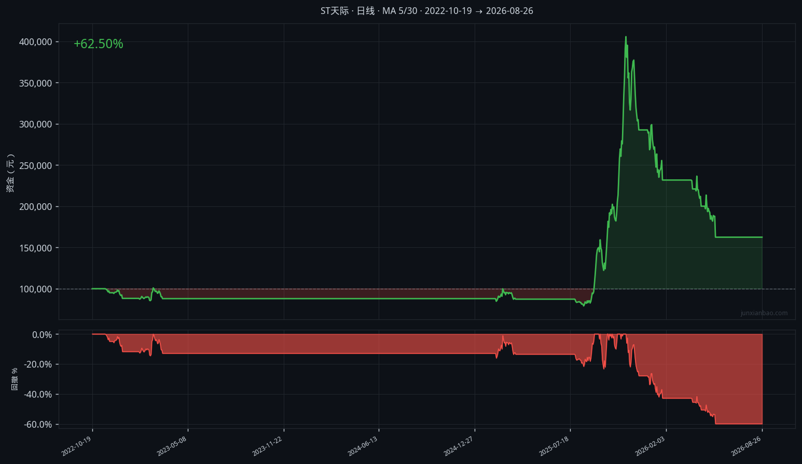The image size is (802, 464).
Task: Select the 2023-11-22 date axis label
Action: tap(268, 446)
